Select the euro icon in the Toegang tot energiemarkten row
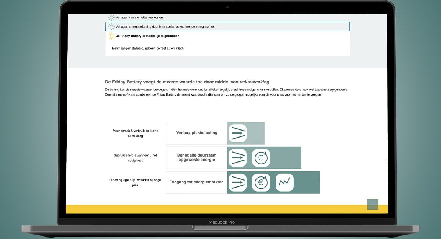 pos(261,182)
